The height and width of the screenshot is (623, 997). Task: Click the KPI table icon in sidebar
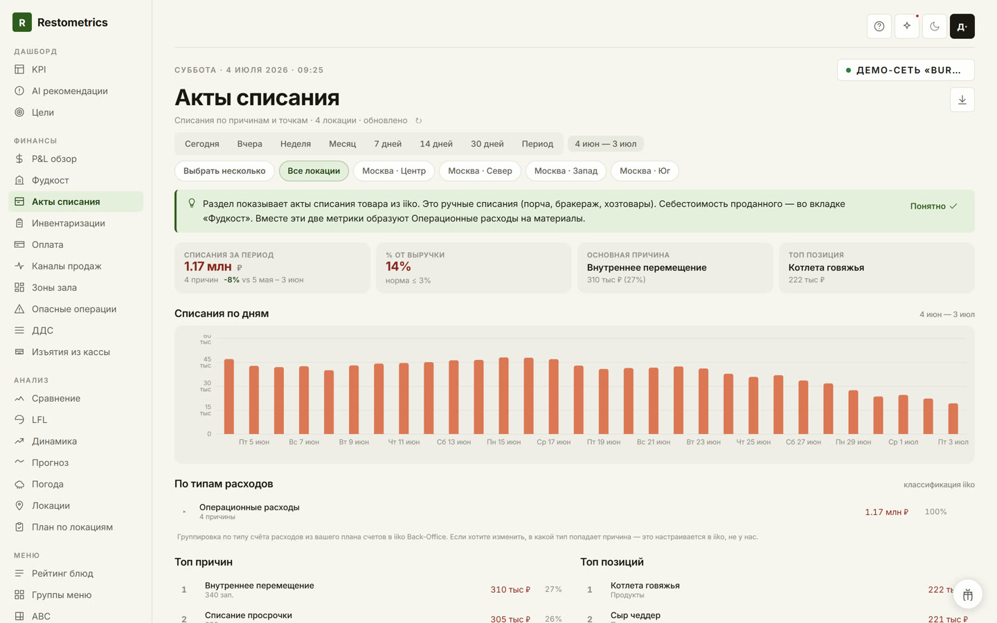[x=19, y=69]
